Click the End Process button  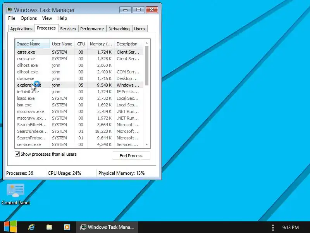click(x=131, y=156)
